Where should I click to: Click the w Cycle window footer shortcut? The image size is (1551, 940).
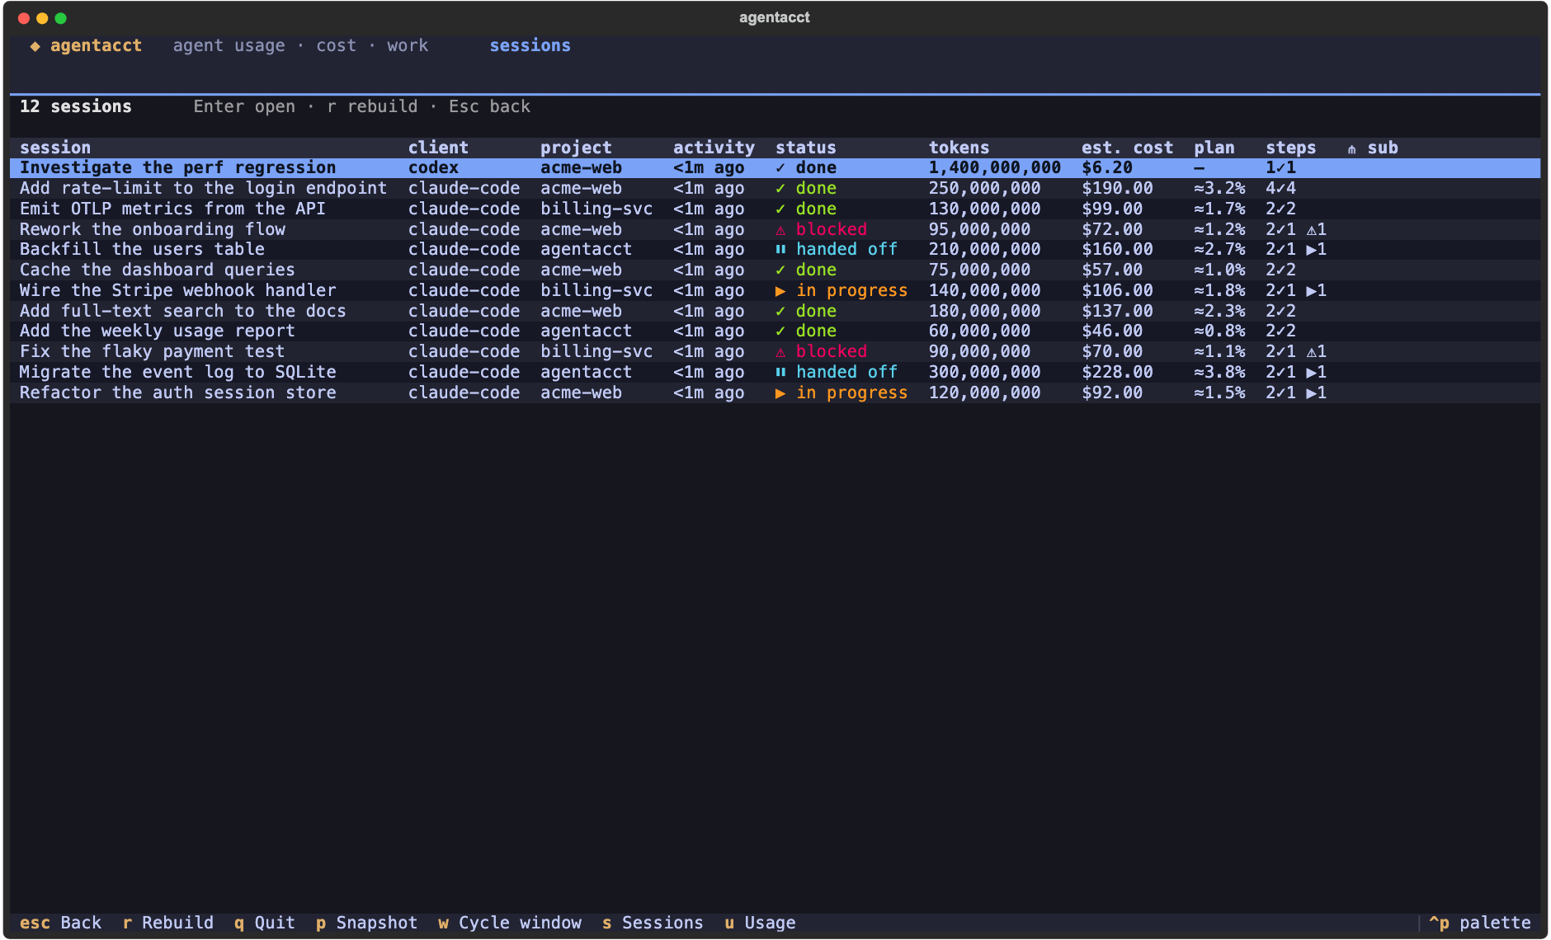pyautogui.click(x=510, y=924)
